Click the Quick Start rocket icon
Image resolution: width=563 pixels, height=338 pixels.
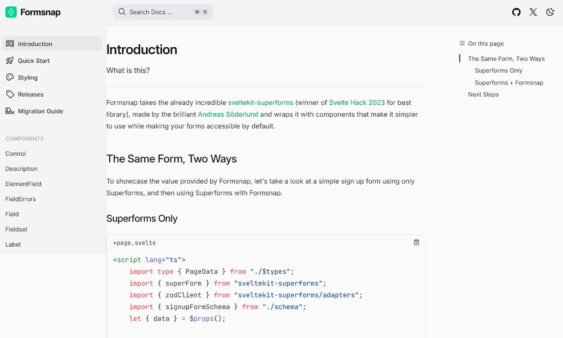[10, 61]
